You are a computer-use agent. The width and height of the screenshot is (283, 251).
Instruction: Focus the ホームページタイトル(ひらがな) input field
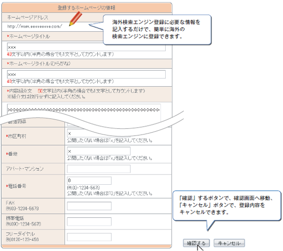click(x=87, y=74)
